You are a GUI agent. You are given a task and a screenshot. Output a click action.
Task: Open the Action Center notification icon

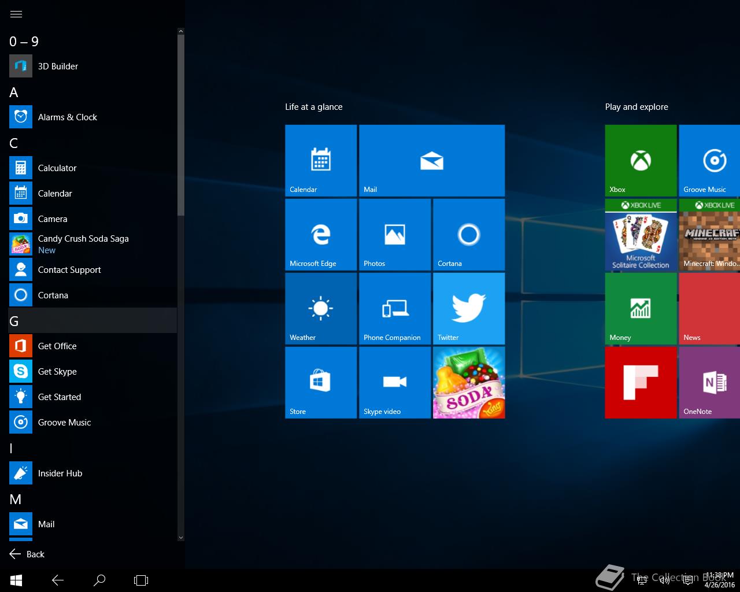pyautogui.click(x=688, y=580)
